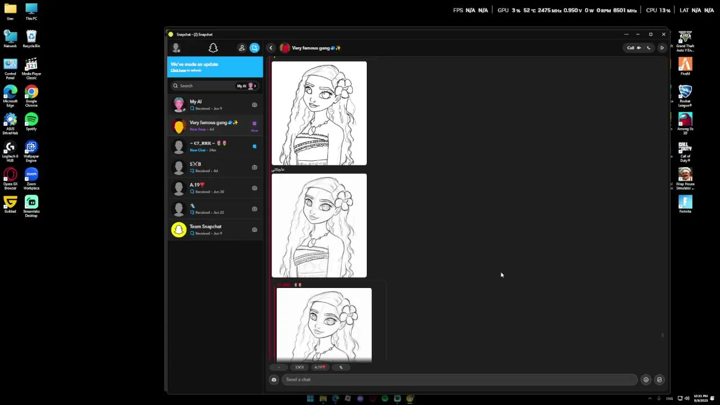Open Windows Start menu on taskbar
The image size is (720, 405).
coord(310,399)
